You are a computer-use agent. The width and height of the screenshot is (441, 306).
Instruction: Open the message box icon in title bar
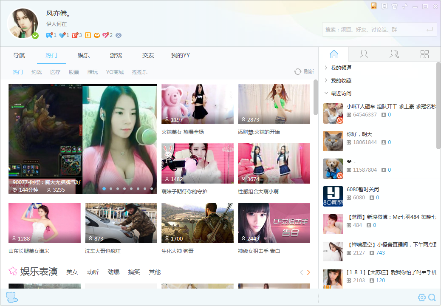click(384, 6)
